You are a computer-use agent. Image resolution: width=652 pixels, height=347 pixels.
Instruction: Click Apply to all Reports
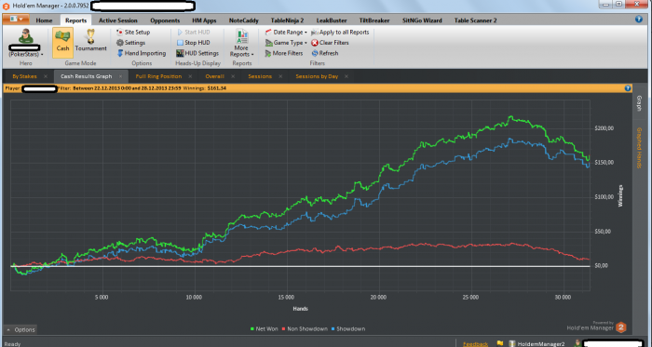click(340, 32)
